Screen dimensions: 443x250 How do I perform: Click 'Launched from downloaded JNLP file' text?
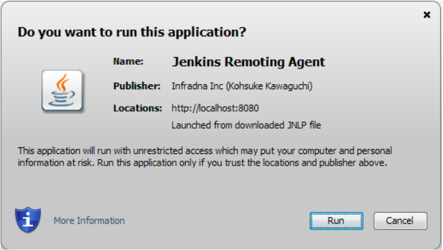coord(246,125)
